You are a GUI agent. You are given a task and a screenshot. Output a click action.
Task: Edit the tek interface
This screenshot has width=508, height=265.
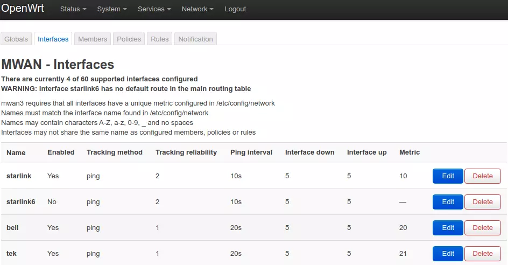[x=448, y=254]
